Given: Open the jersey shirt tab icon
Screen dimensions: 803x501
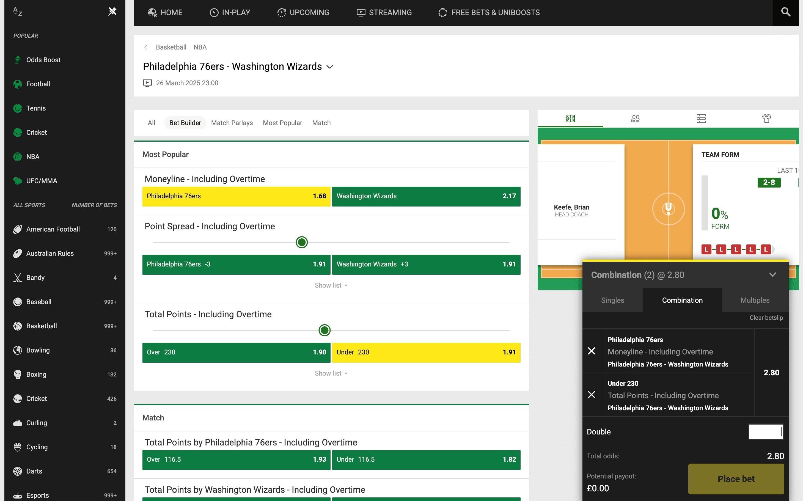Looking at the screenshot, I should click(x=766, y=119).
